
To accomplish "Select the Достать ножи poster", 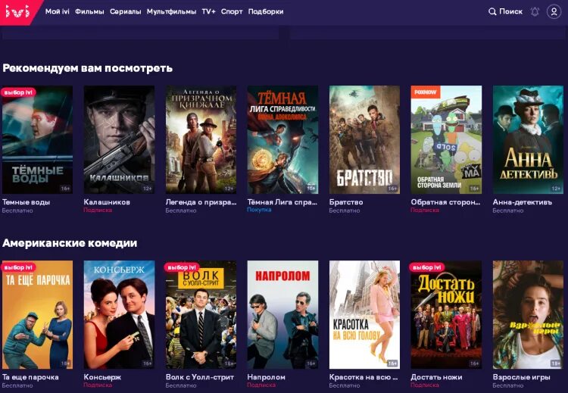I will click(446, 314).
